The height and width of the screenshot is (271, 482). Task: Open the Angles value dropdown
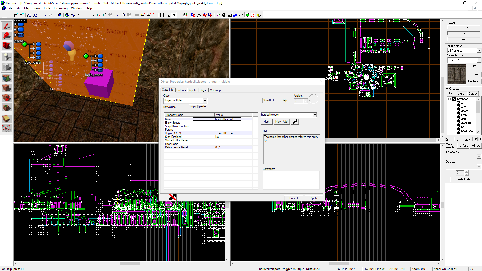coord(305,101)
